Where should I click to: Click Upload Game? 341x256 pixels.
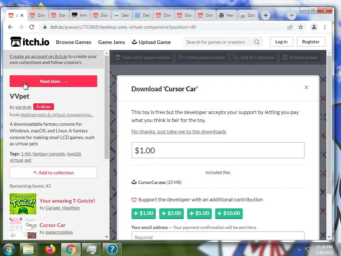tap(151, 42)
